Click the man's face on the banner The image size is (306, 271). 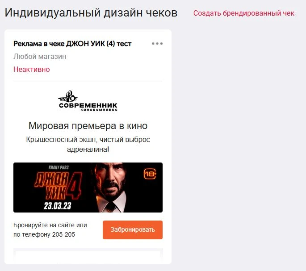(110, 179)
